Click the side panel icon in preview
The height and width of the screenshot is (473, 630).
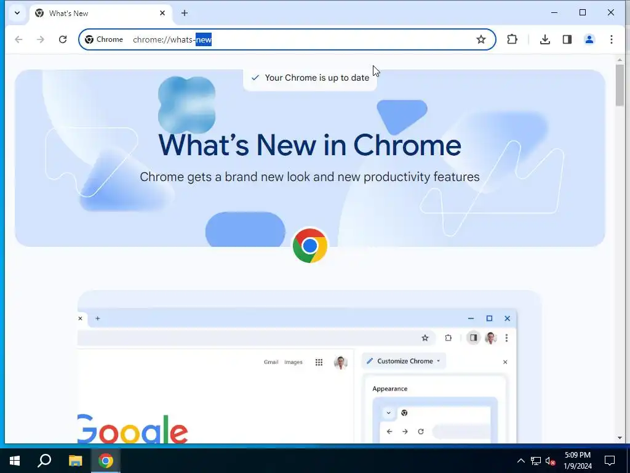[x=473, y=338]
